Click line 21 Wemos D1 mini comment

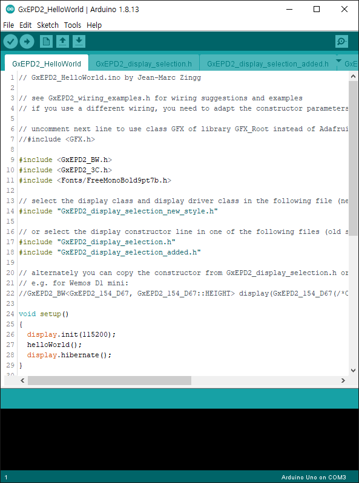tap(73, 283)
